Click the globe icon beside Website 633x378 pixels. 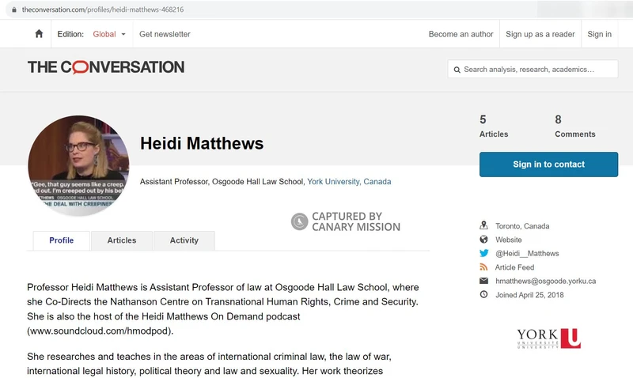coord(483,240)
